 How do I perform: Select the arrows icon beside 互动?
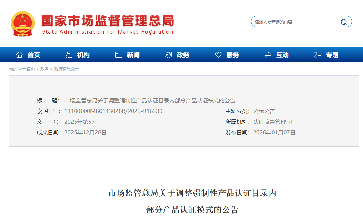(267, 54)
